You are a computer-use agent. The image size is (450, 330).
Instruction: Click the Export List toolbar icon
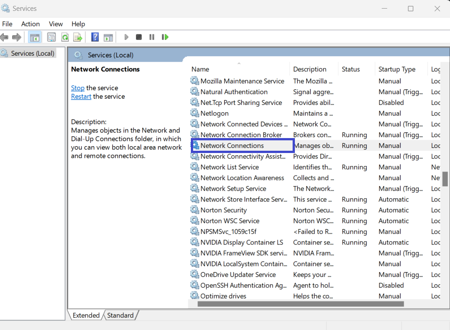tap(78, 37)
